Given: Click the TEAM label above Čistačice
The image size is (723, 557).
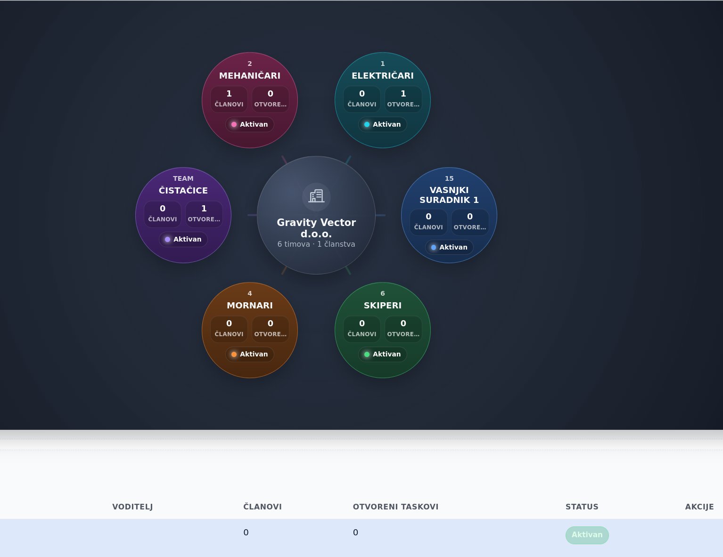Looking at the screenshot, I should coord(183,178).
